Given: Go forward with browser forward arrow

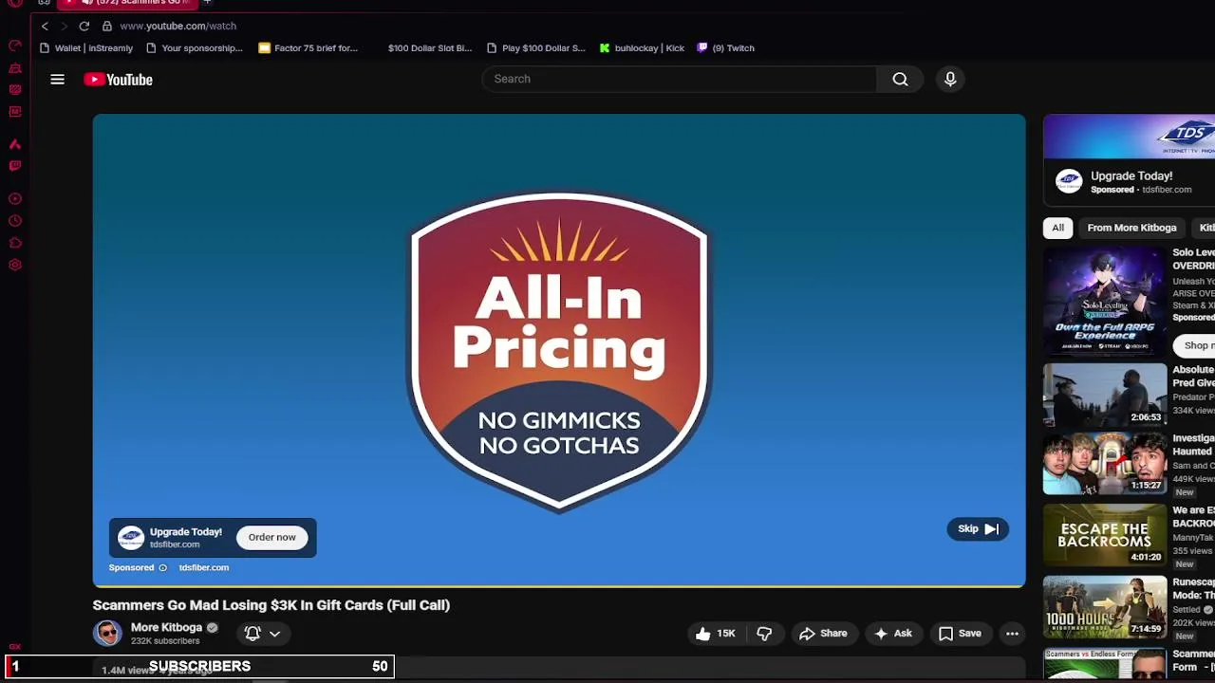Looking at the screenshot, I should click(x=65, y=26).
